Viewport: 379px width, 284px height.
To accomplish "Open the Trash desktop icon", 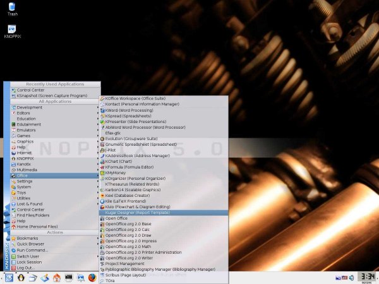I will coord(13,8).
